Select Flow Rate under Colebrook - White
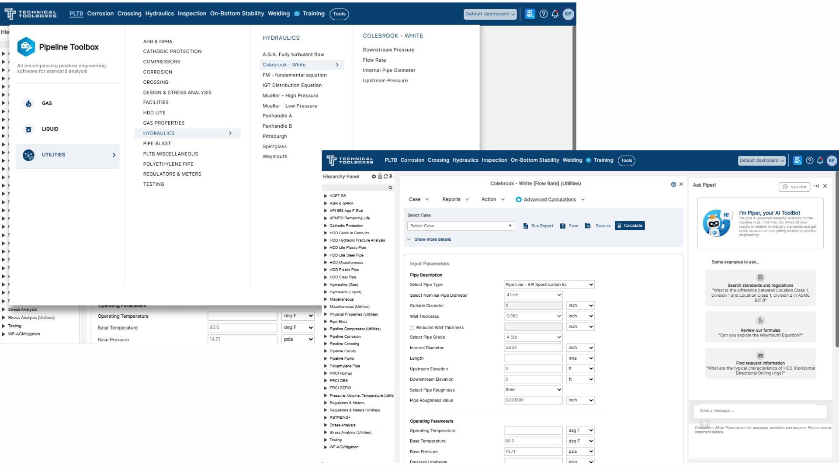Screen dimensions: 839x472 click(x=374, y=60)
